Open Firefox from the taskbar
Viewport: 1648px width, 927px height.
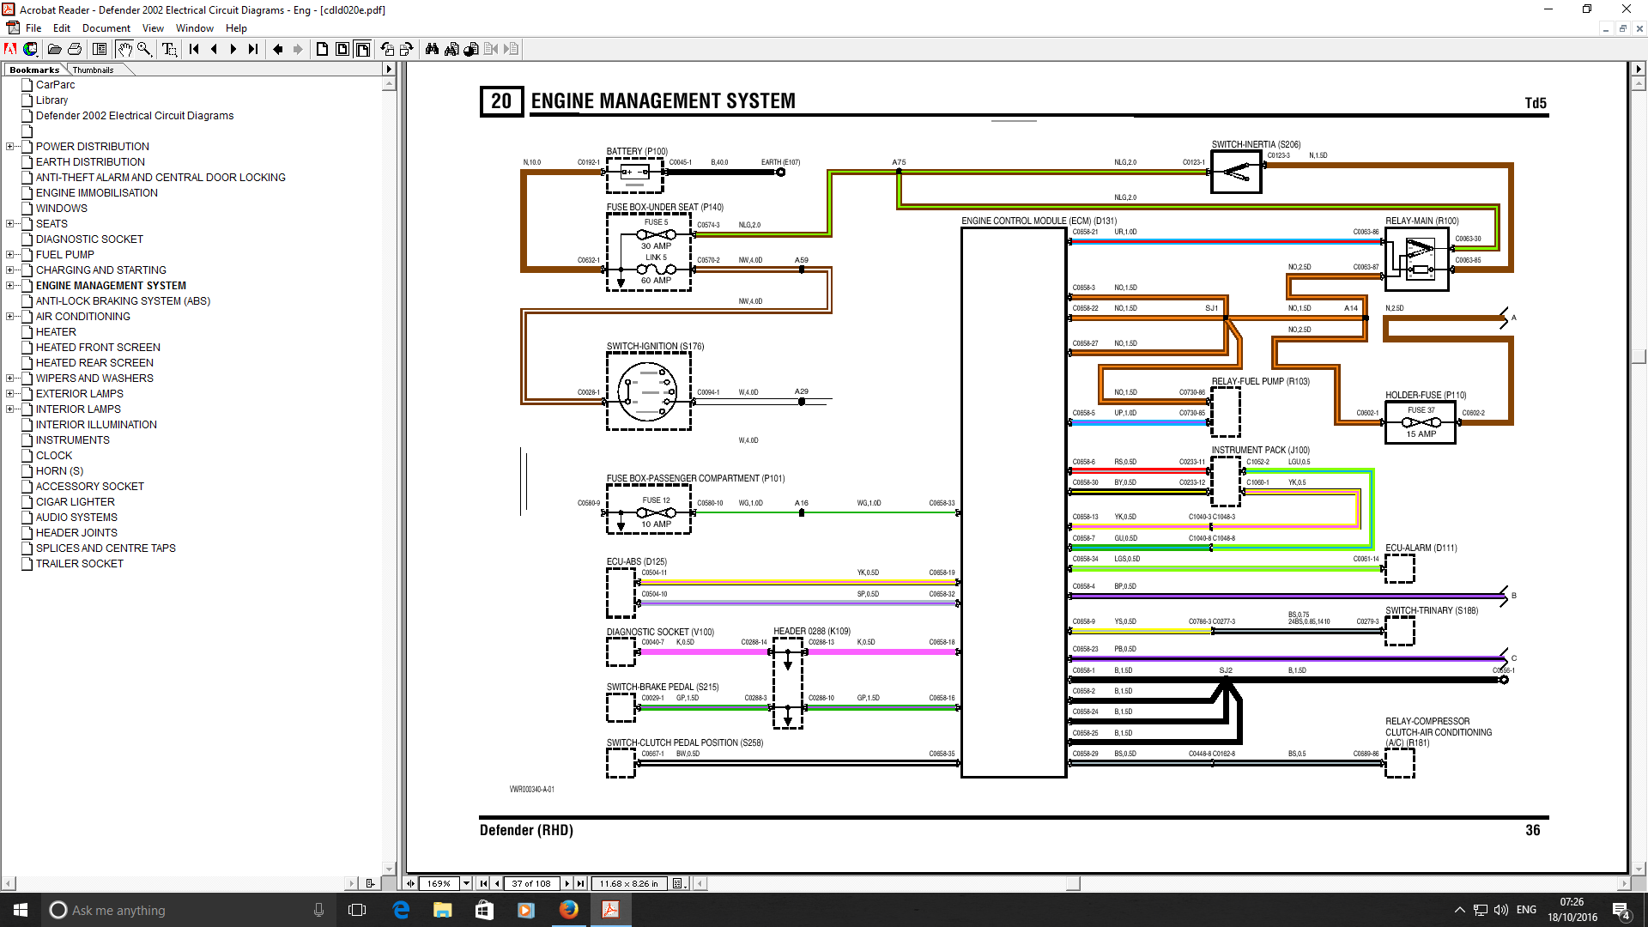pyautogui.click(x=569, y=910)
